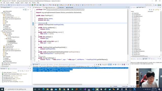The height and width of the screenshot is (91, 162).
Task: Open the Help menu
Action: [38, 3]
